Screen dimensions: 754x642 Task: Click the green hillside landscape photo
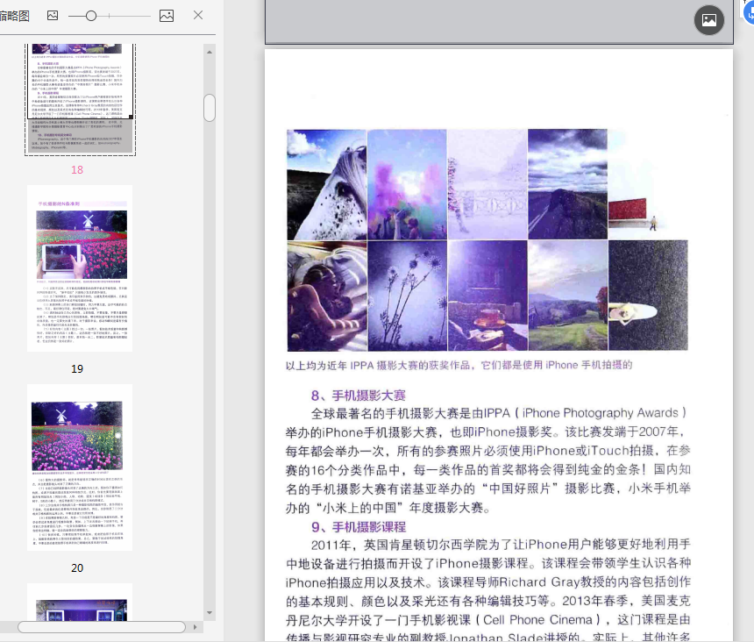pos(568,296)
